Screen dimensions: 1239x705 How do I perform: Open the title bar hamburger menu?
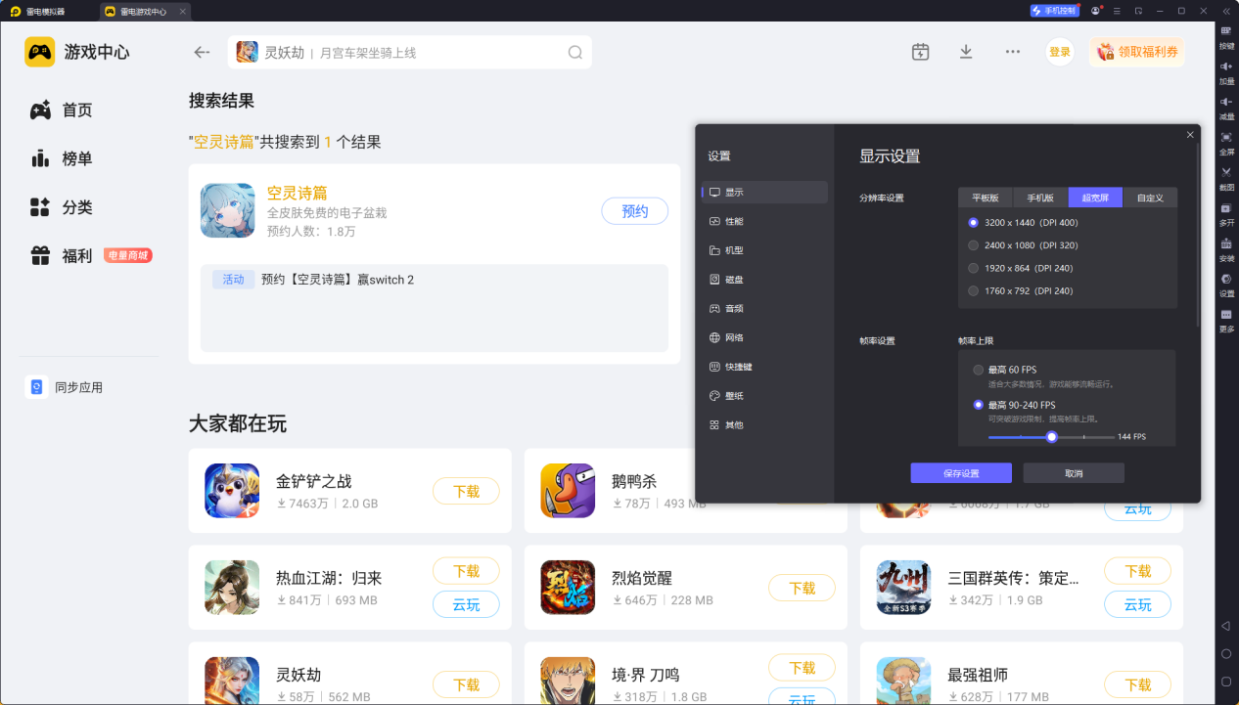point(1117,11)
